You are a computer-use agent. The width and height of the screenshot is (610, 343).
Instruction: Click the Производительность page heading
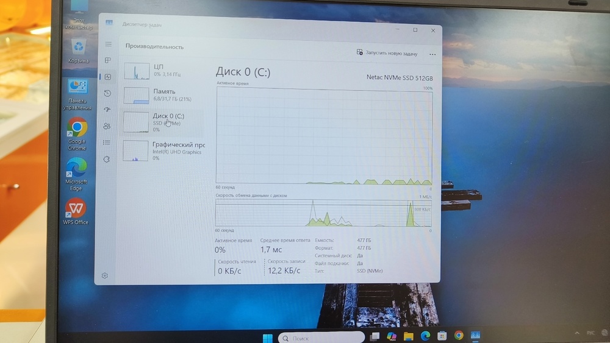coord(154,47)
